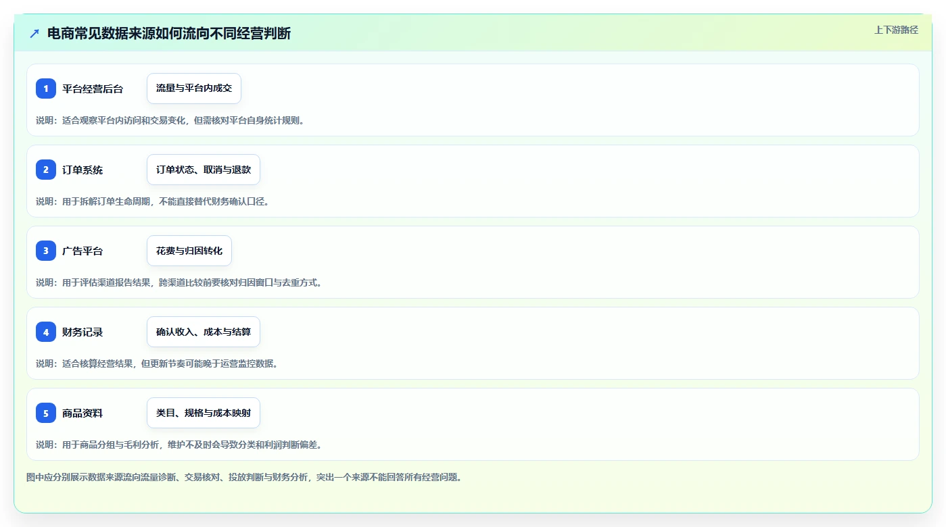Click number badge 5 for 商品资料
Viewport: 946px width, 527px height.
click(46, 413)
